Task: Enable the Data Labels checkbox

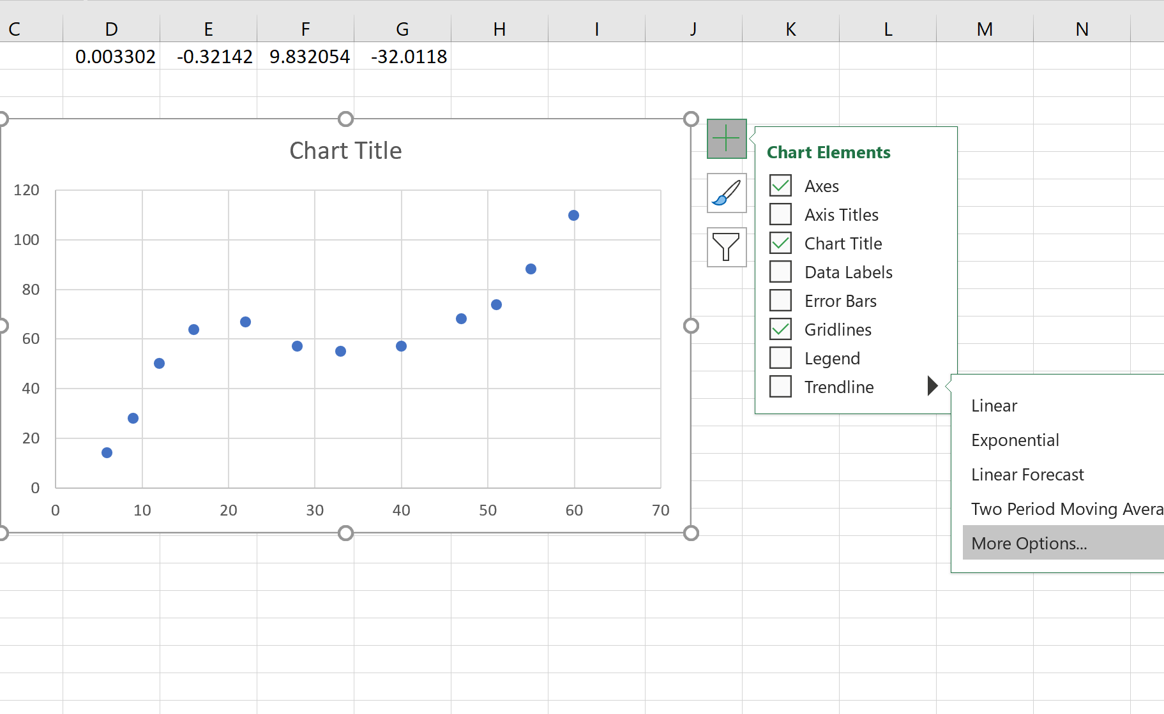Action: (x=780, y=271)
